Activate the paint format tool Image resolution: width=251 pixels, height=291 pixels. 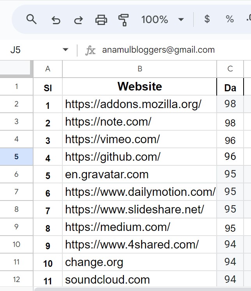pyautogui.click(x=124, y=20)
